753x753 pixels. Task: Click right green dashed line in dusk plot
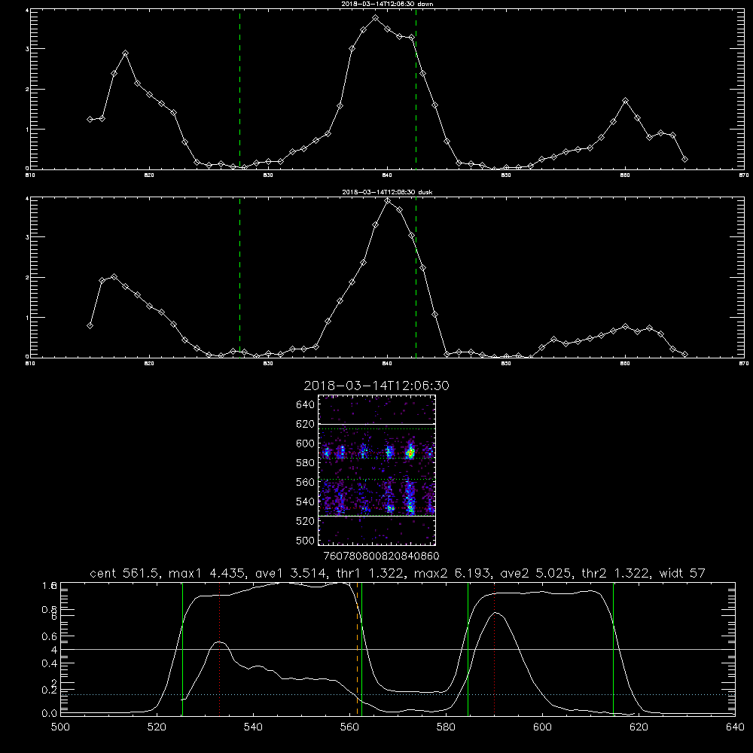416,278
